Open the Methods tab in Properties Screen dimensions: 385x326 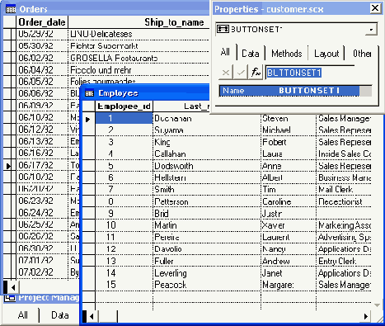click(x=287, y=54)
